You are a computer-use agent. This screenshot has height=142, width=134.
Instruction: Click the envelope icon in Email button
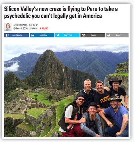[83, 35]
